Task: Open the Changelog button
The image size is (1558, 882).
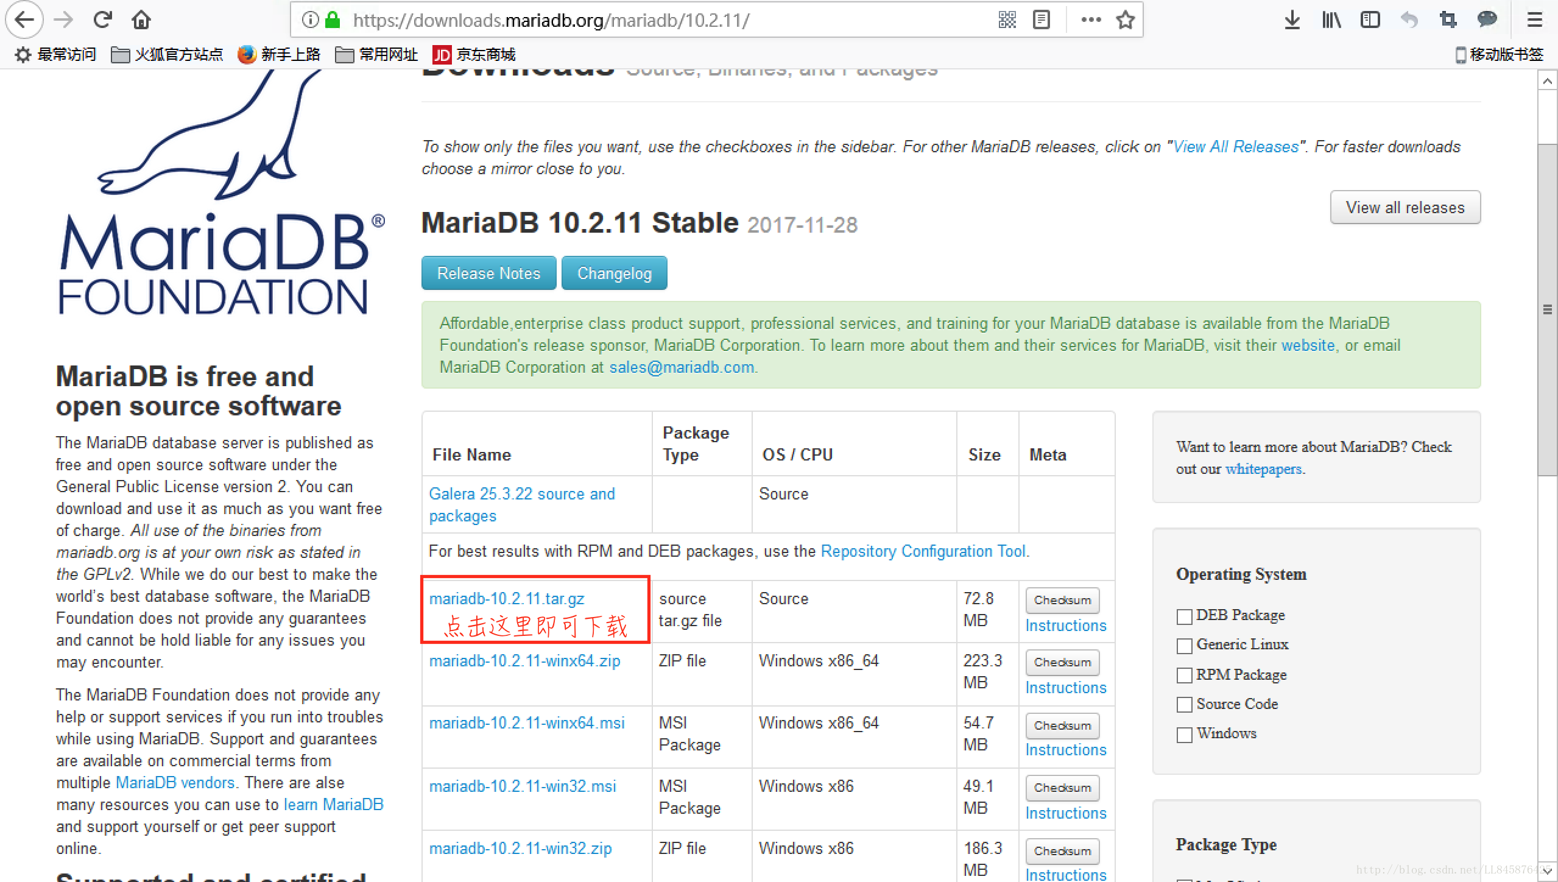Action: pyautogui.click(x=614, y=273)
